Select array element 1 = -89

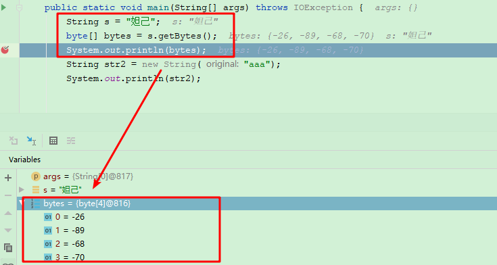coord(257,231)
